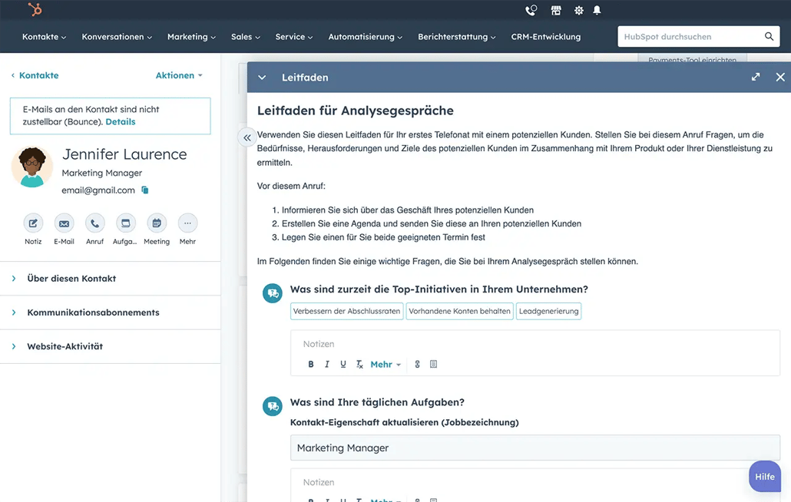791x502 pixels.
Task: Open the notifications bell icon
Action: pos(597,11)
